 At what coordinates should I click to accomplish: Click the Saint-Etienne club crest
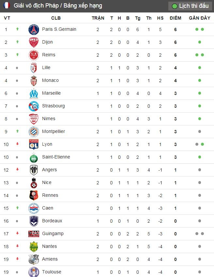click(x=34, y=157)
